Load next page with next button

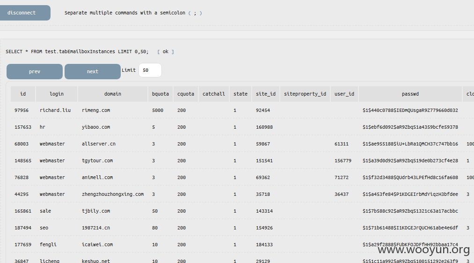pos(93,71)
